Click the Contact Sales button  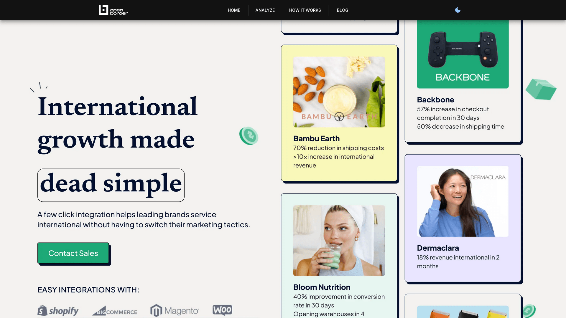[x=73, y=253]
